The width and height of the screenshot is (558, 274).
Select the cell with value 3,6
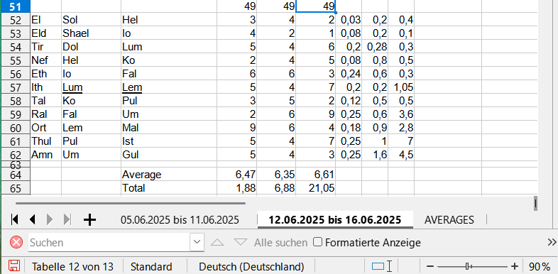coord(401,114)
